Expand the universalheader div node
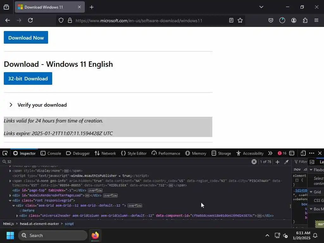 pos(17,215)
